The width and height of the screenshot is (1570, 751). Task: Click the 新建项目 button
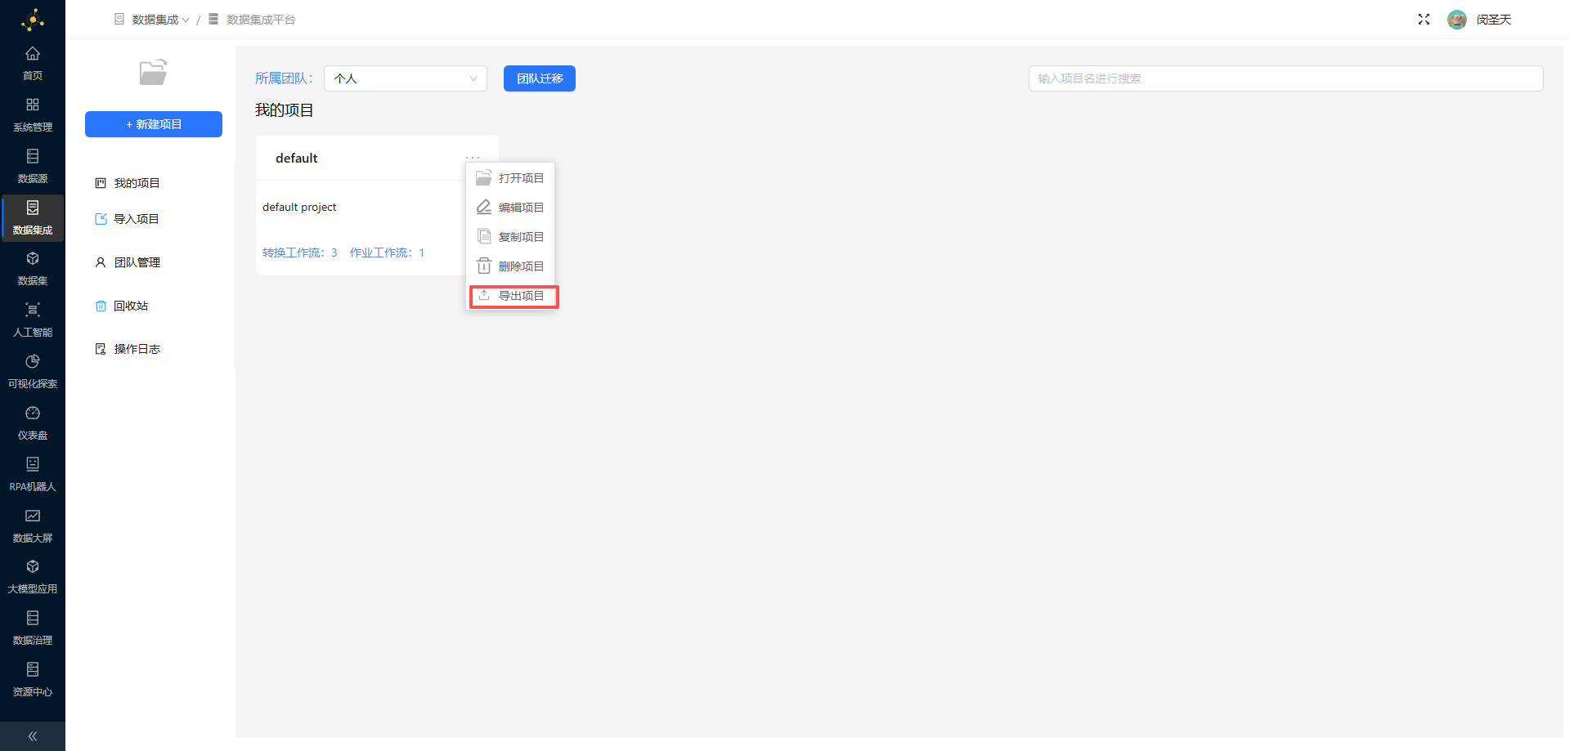tap(154, 124)
